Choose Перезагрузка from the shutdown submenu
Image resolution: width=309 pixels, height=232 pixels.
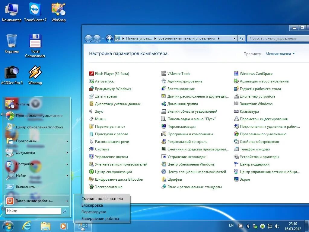point(94,212)
